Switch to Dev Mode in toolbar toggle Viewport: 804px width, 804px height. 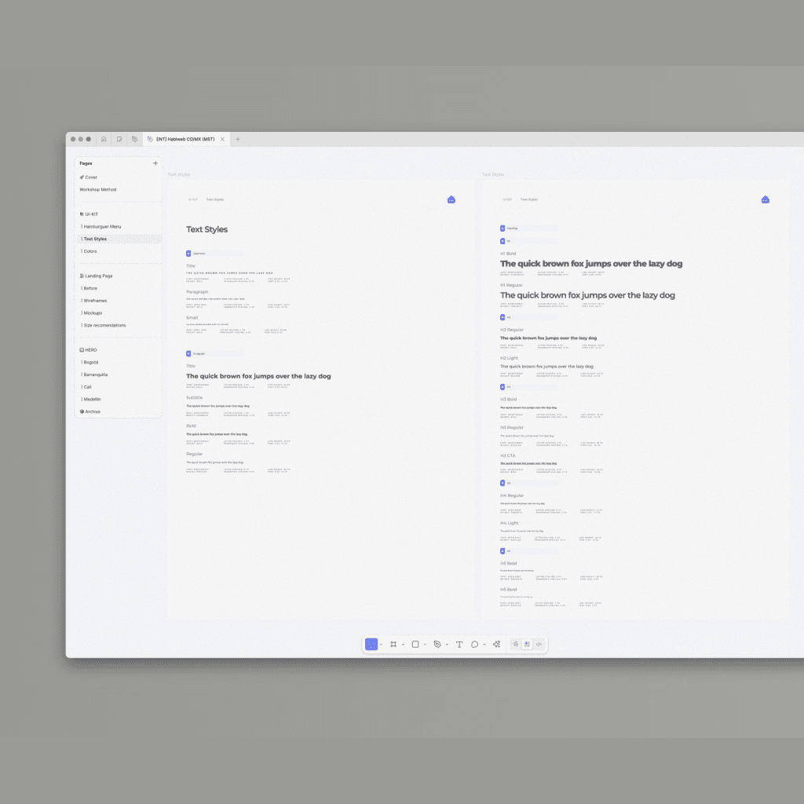click(539, 644)
